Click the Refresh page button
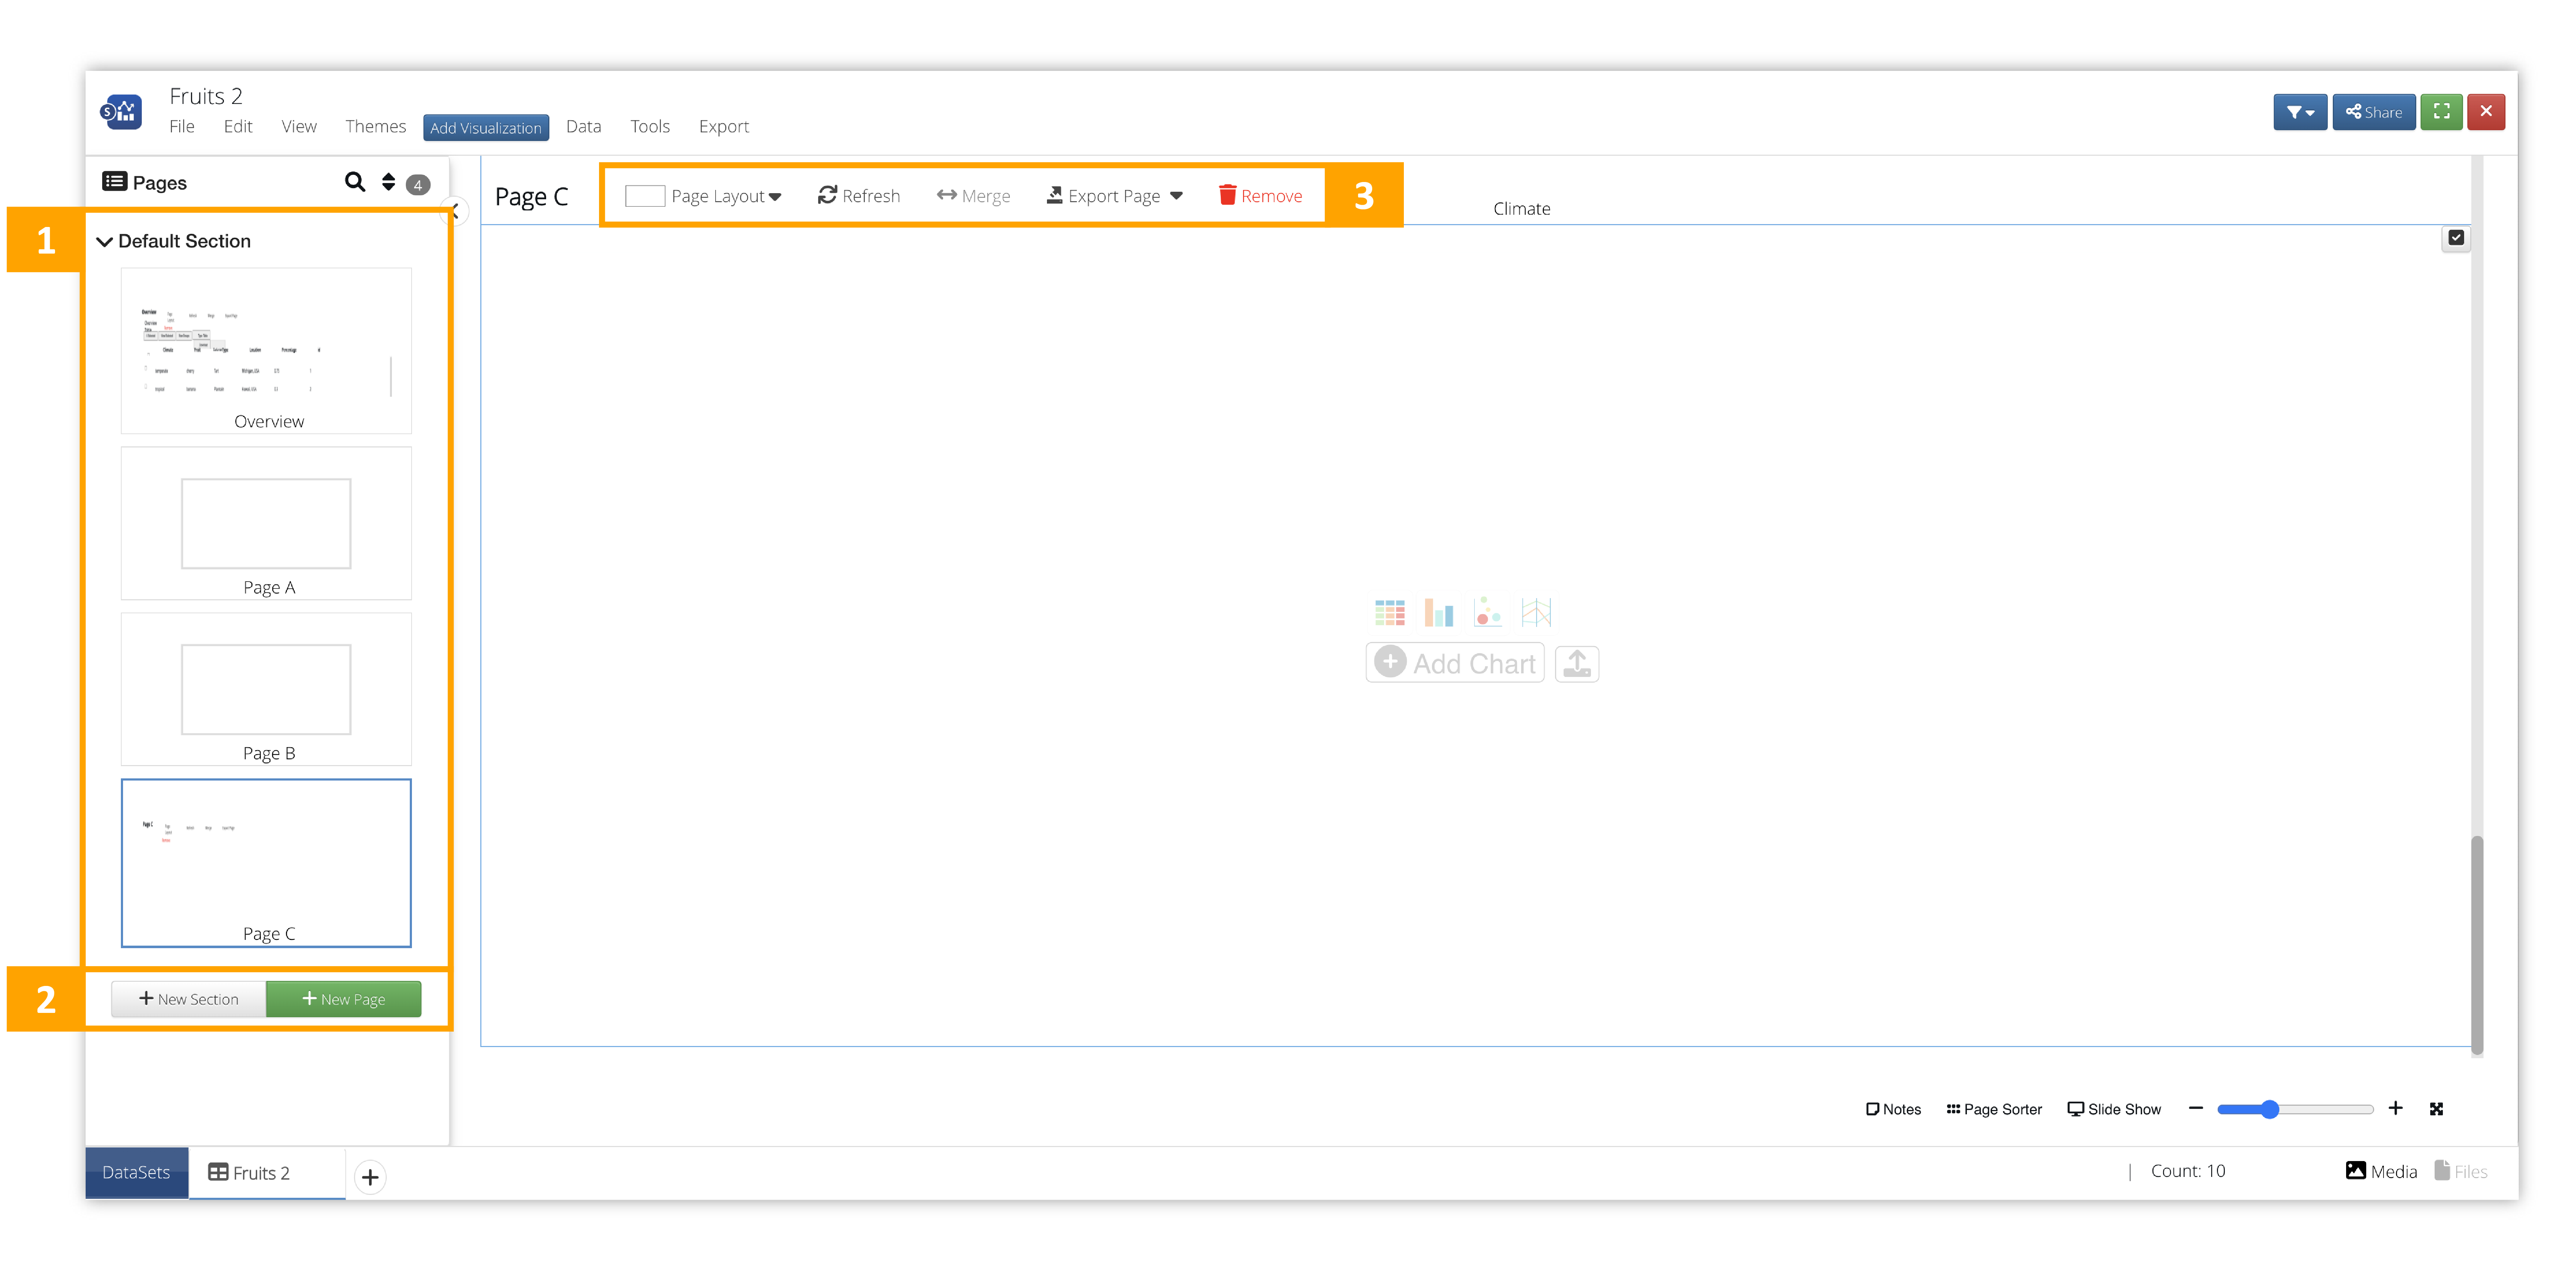 859,196
